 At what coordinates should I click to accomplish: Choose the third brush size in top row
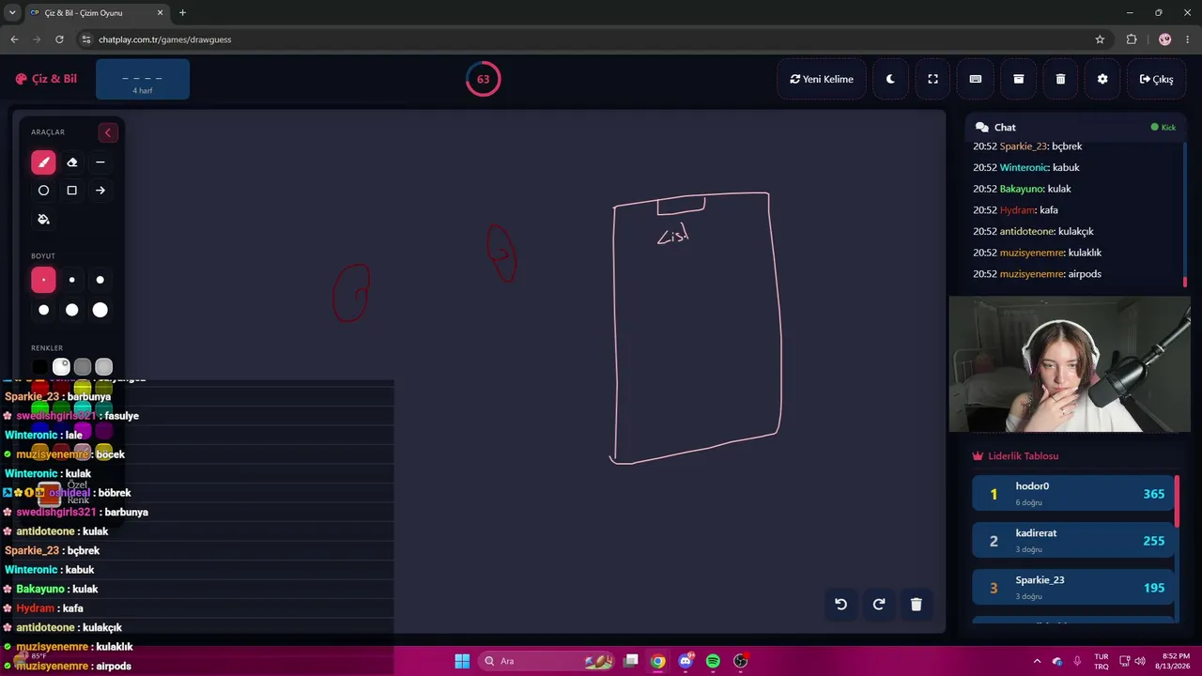[x=100, y=280]
